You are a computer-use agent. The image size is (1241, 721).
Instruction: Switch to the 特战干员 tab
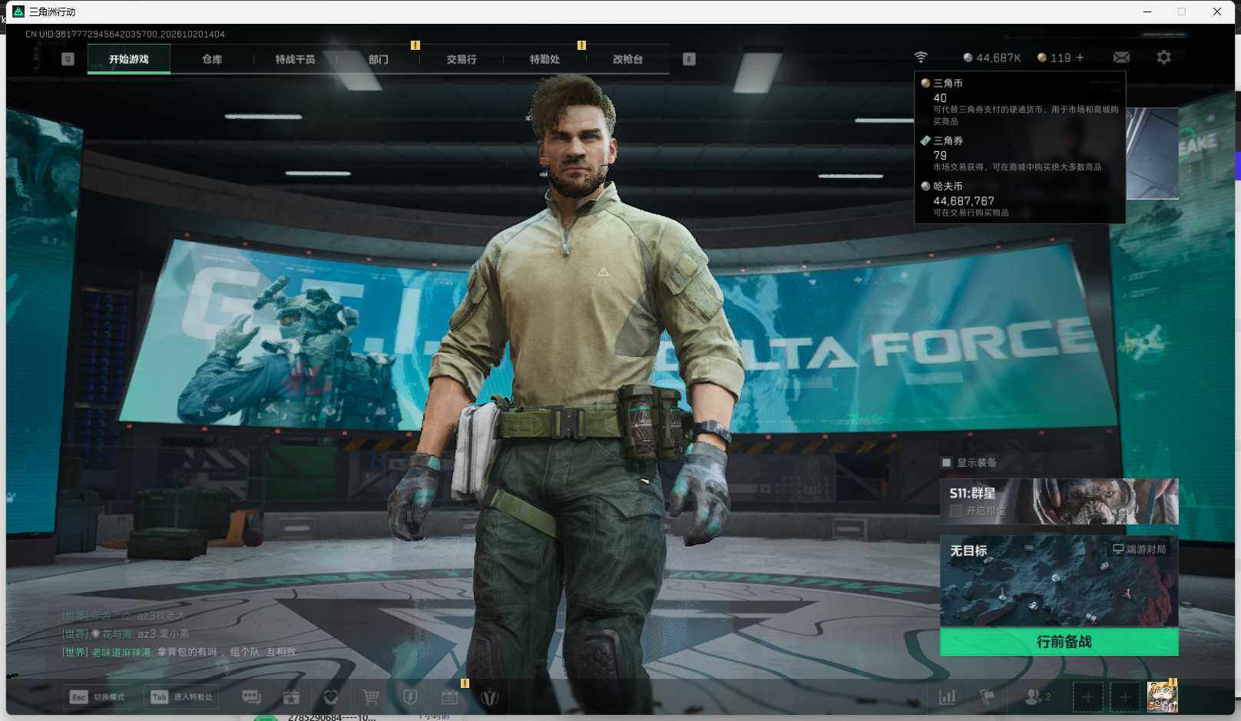click(295, 59)
